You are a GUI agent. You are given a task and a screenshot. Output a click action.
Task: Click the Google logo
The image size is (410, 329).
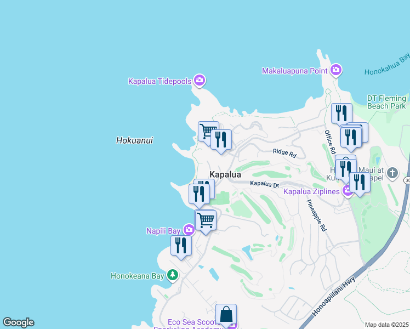(18, 322)
